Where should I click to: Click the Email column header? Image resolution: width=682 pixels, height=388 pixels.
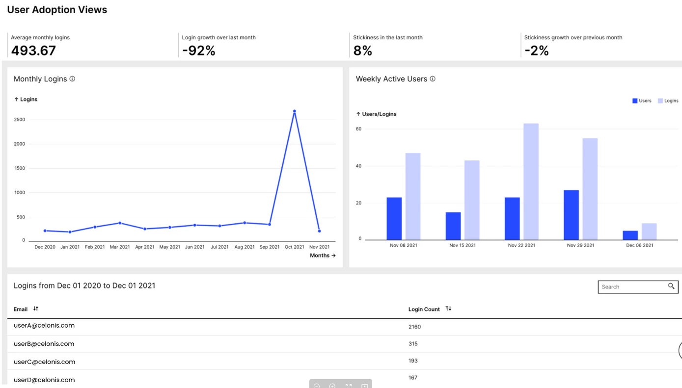pyautogui.click(x=21, y=309)
